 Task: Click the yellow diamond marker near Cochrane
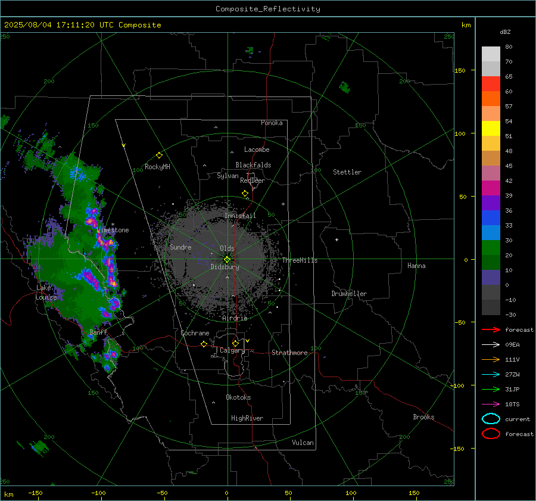point(204,344)
